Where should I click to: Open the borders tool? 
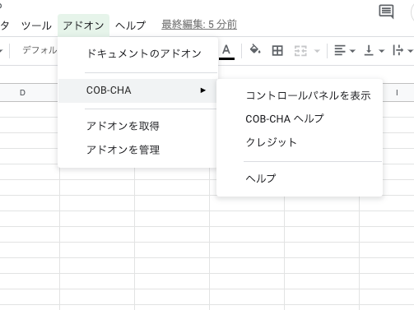(277, 51)
